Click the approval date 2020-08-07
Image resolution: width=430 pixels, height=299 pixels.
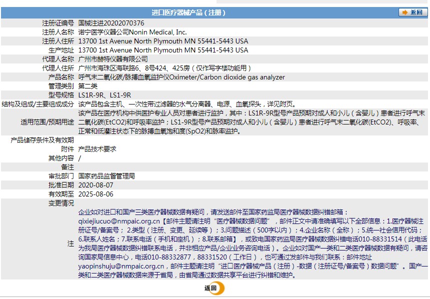(x=95, y=185)
